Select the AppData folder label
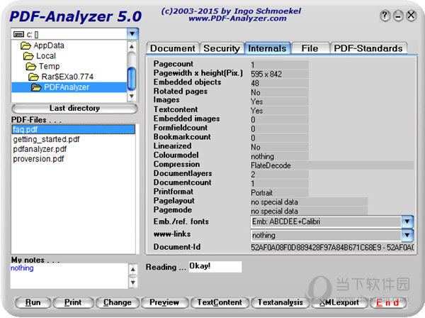The height and width of the screenshot is (318, 425). tap(49, 45)
